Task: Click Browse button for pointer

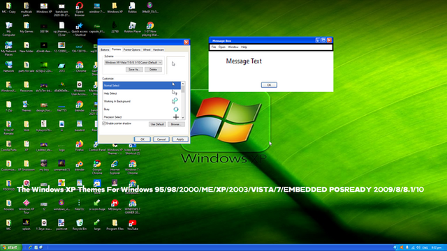Action: (x=176, y=124)
